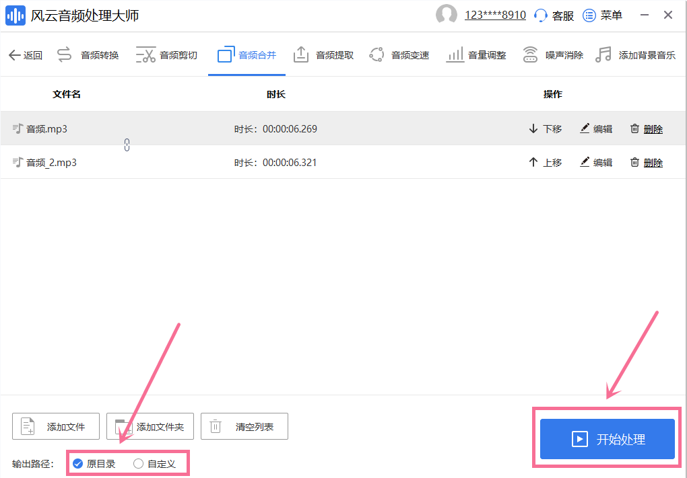The width and height of the screenshot is (687, 478).
Task: Edit the 音频.mp3 file entry
Action: click(x=596, y=128)
